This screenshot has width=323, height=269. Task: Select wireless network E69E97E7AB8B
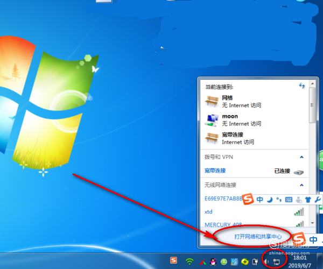coord(223,199)
